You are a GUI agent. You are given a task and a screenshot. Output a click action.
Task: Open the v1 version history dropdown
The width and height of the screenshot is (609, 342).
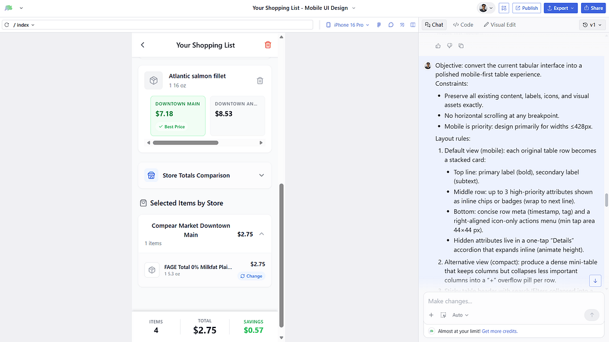592,25
